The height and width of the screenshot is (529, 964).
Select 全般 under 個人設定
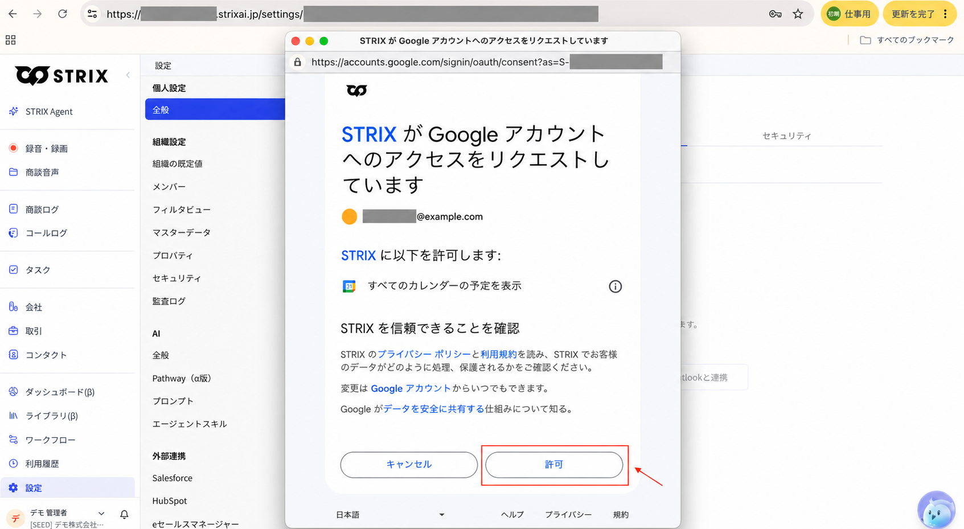click(x=215, y=109)
